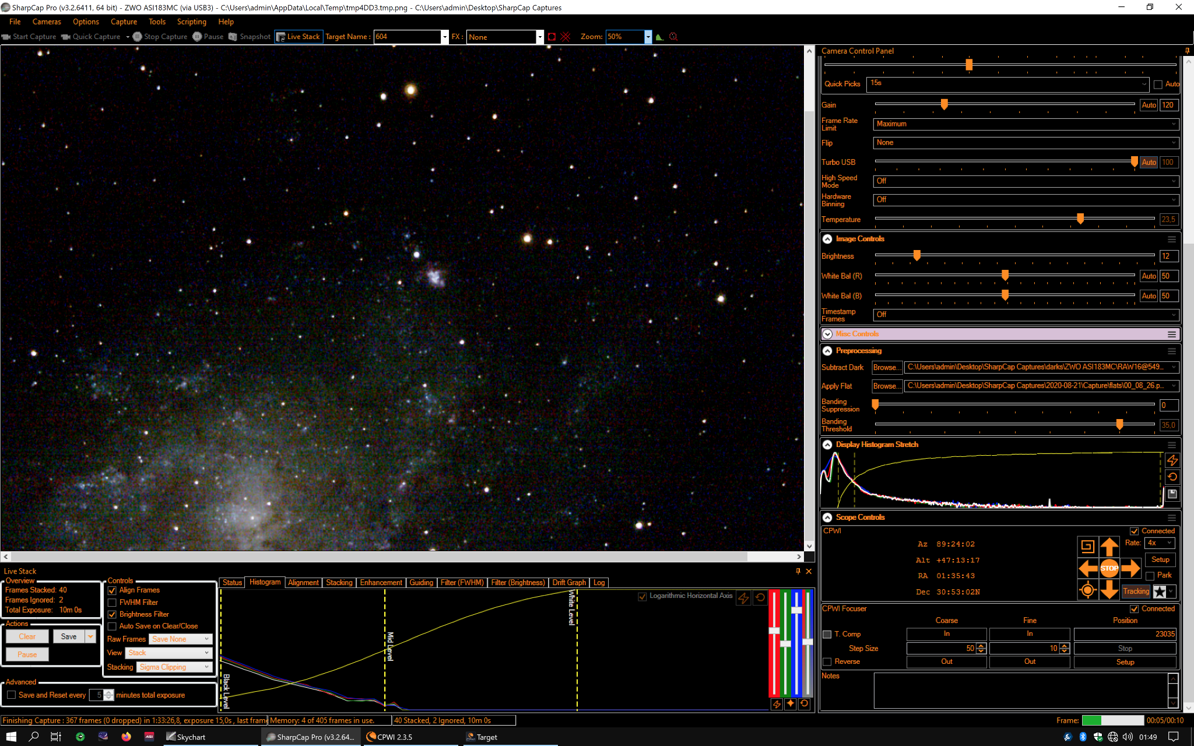Open the Quick Picks exposure dropdown

[x=1007, y=84]
